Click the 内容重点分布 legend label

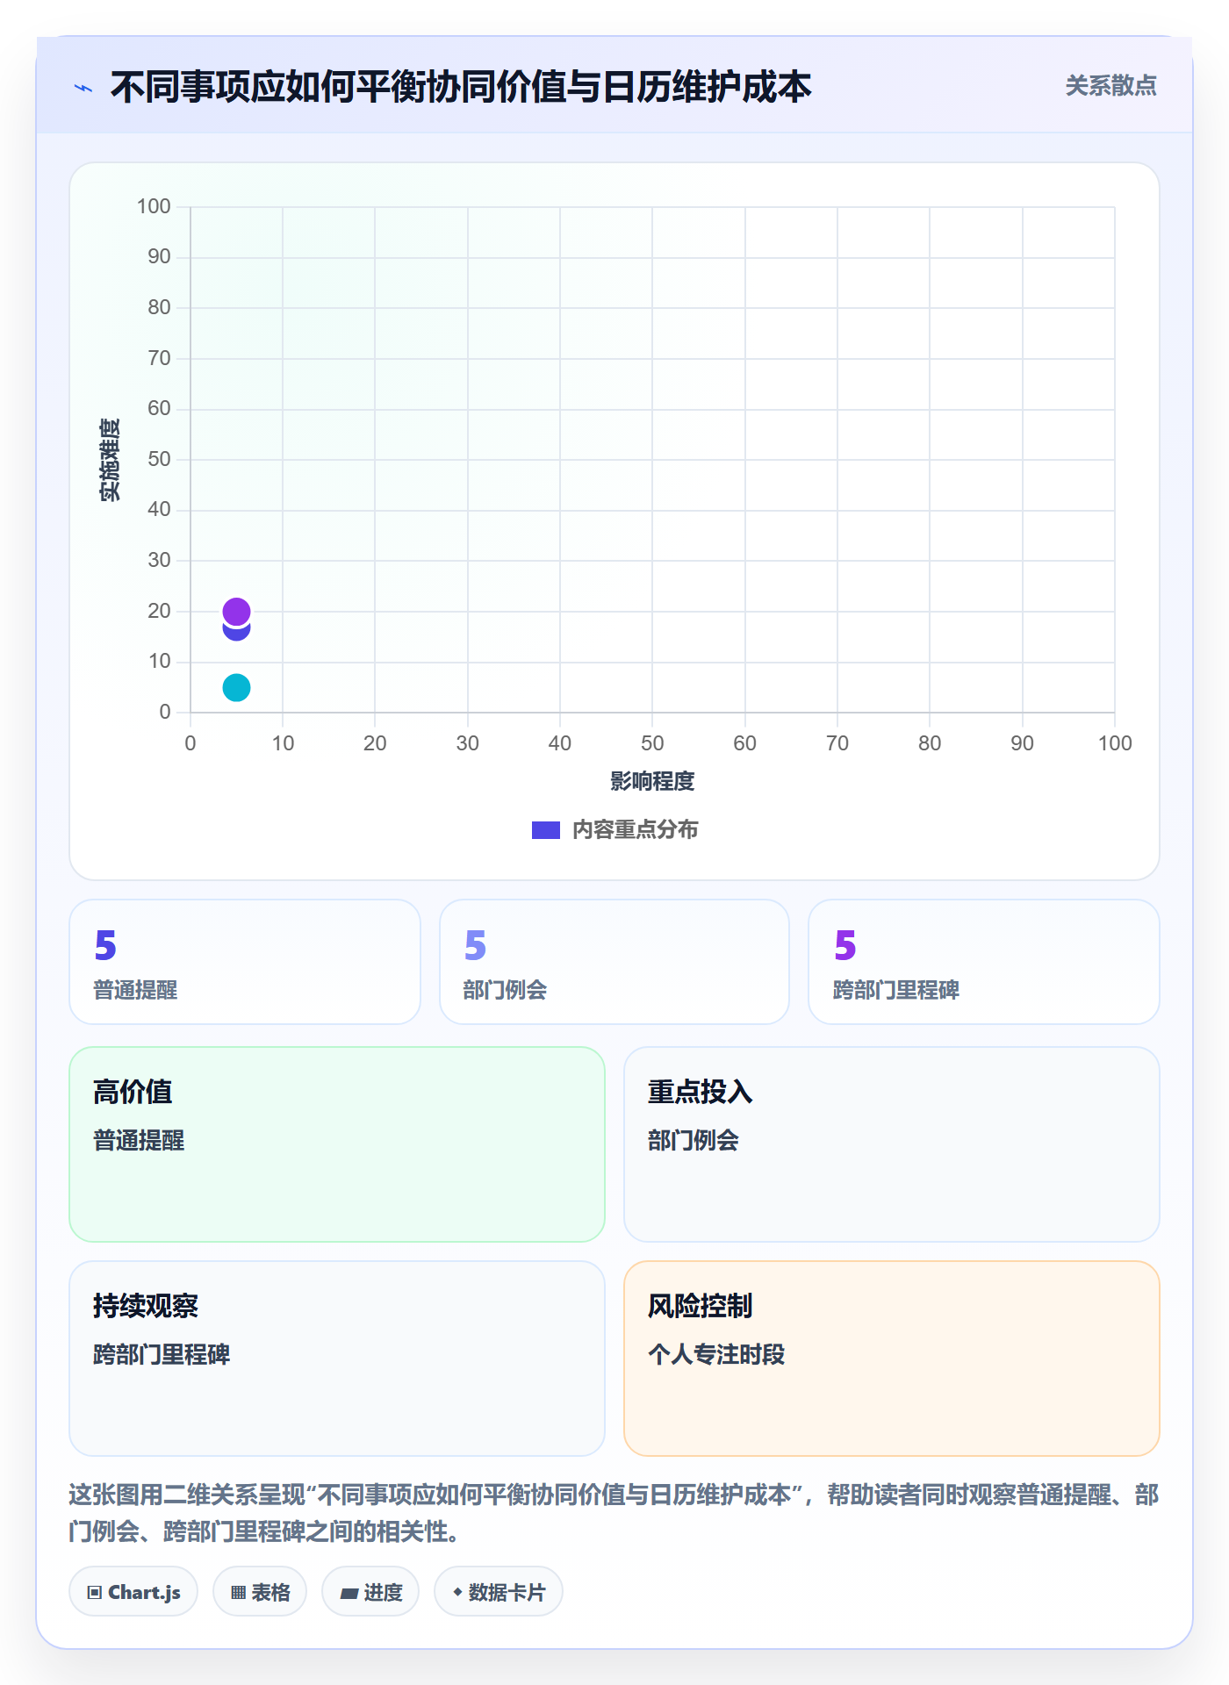[x=635, y=830]
